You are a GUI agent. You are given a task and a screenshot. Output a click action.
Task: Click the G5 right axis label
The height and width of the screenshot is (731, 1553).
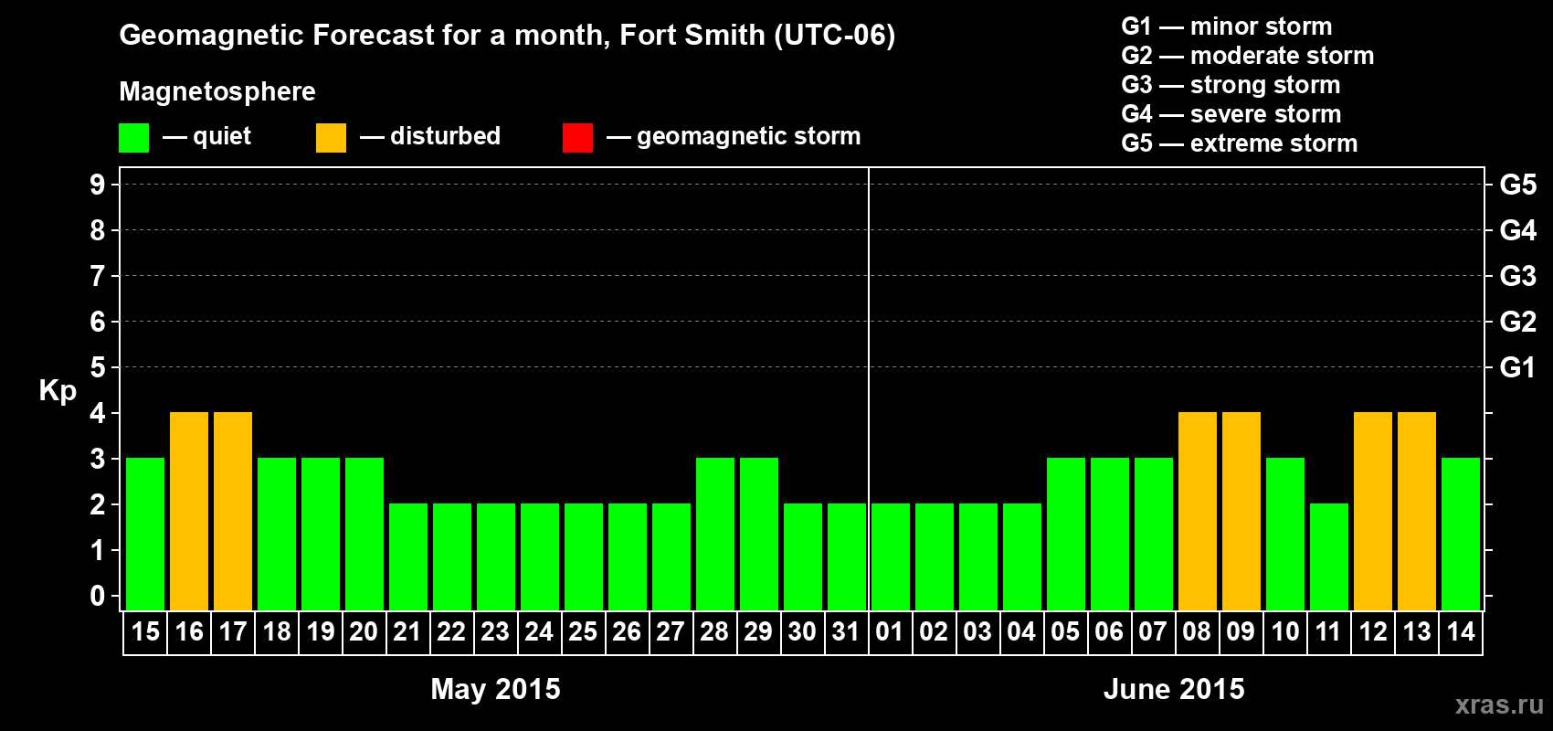(1518, 185)
